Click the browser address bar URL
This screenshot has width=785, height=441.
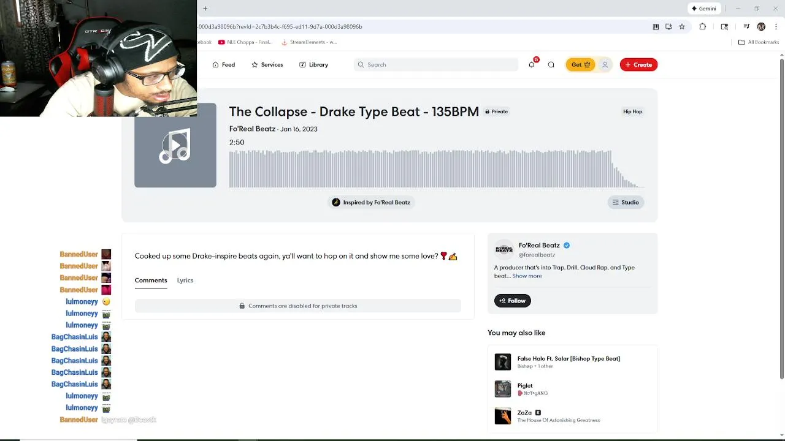[x=280, y=27]
